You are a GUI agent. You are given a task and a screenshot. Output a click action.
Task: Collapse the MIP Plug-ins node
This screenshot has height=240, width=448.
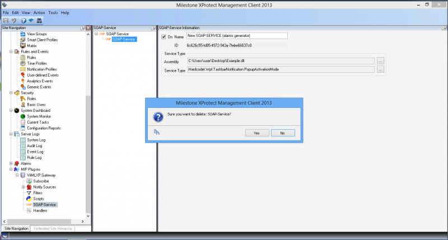[11, 169]
